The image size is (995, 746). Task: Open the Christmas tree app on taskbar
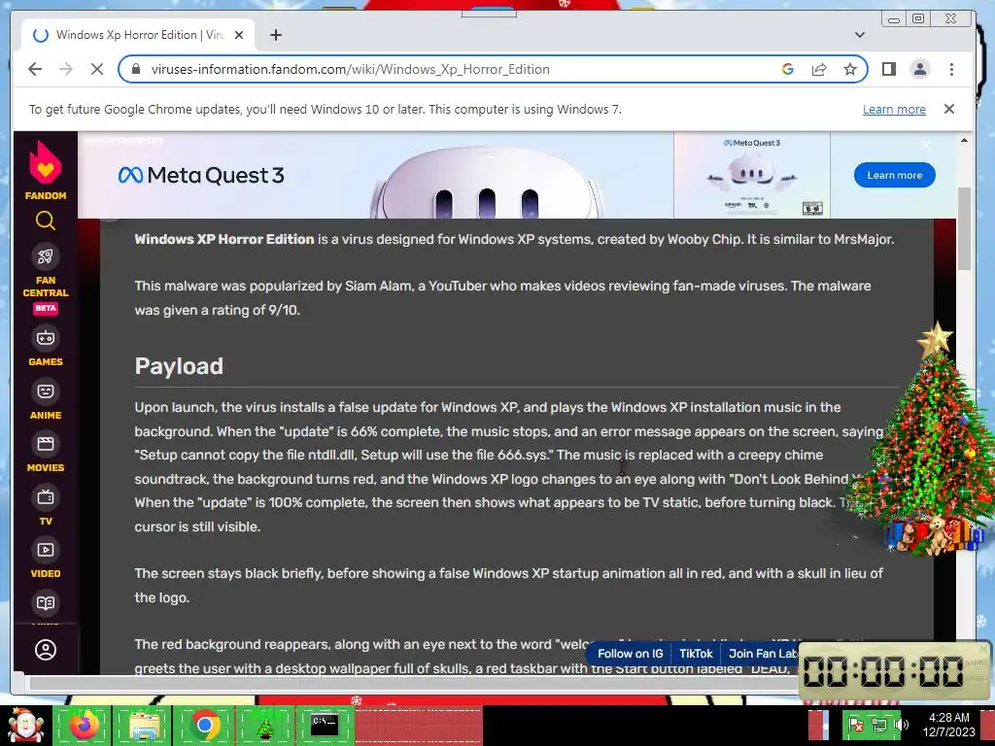[x=264, y=725]
